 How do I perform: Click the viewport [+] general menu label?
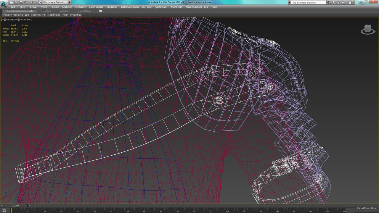pos(3,20)
